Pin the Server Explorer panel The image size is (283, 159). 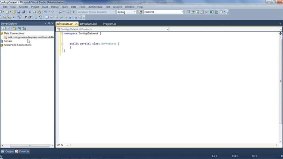pos(49,23)
